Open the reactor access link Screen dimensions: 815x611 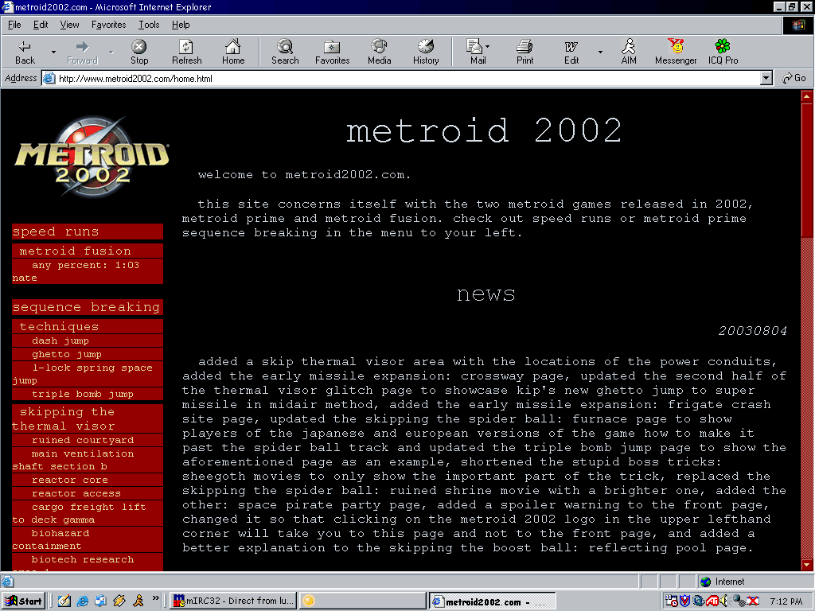[76, 493]
